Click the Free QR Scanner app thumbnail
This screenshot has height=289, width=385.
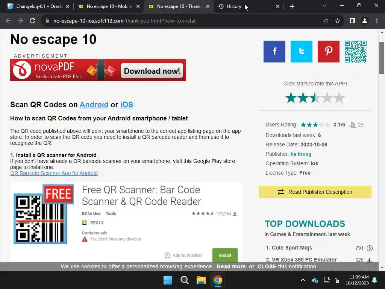coord(44,214)
